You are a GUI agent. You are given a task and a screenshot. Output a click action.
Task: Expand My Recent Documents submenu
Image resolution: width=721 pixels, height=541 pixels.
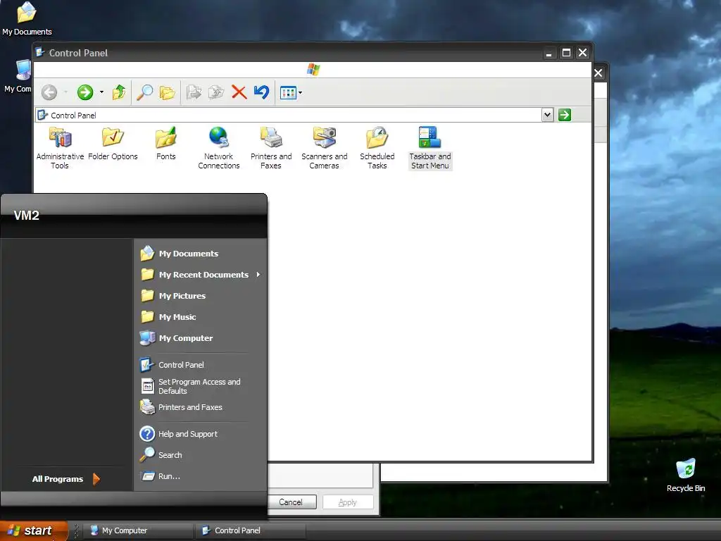coord(201,275)
